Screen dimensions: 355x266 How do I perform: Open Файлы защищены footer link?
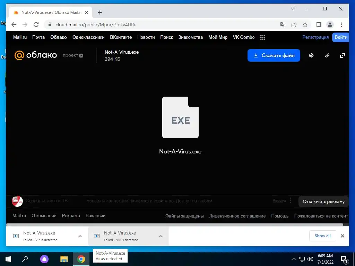point(184,216)
